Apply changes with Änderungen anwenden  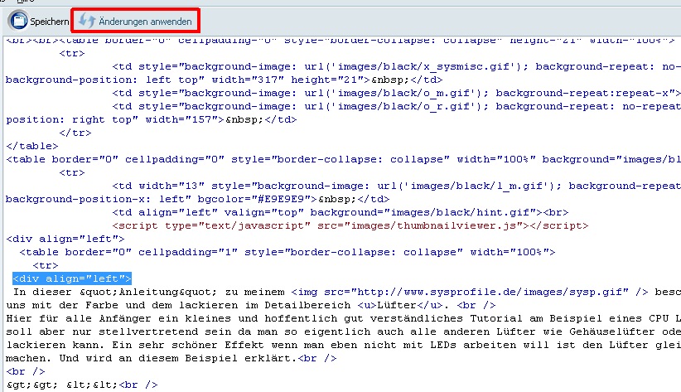click(135, 21)
